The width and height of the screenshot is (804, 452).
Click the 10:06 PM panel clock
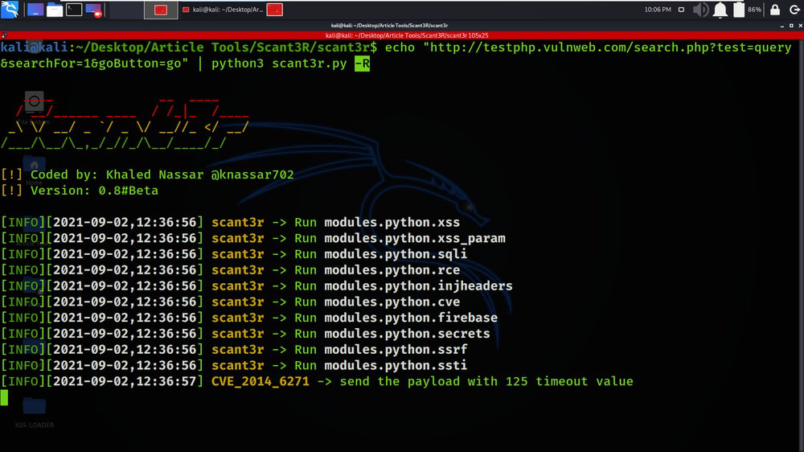(x=658, y=10)
